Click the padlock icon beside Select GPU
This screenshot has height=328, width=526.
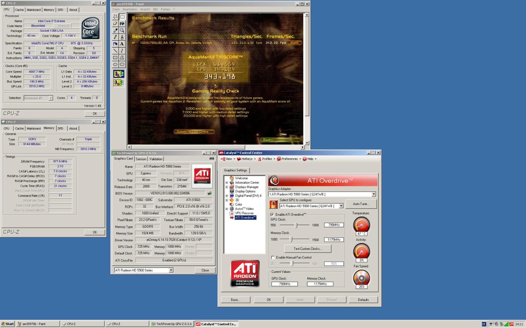(273, 204)
